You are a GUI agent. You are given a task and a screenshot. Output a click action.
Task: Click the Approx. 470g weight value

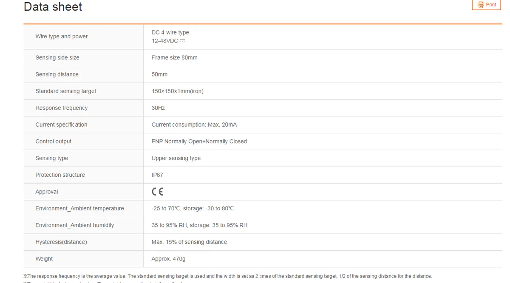coord(169,259)
